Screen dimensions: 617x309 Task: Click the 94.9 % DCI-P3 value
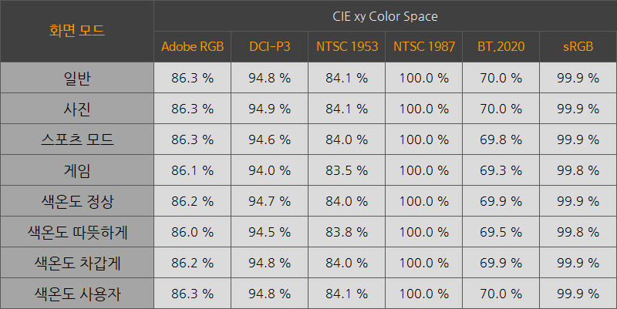click(x=269, y=109)
